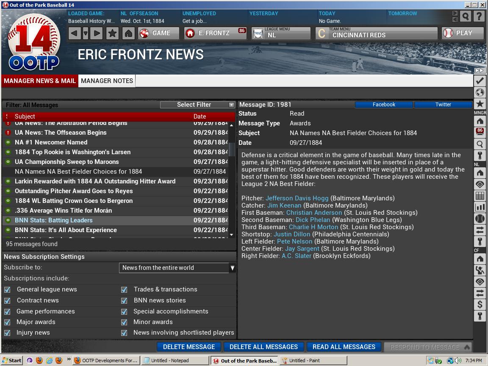Open the Select Filter dropdown

197,105
